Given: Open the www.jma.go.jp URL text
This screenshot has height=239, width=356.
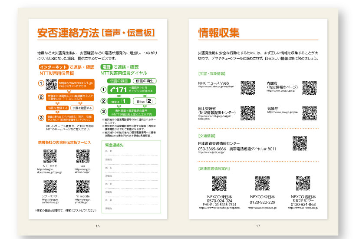Looking at the screenshot, I should (x=283, y=112).
